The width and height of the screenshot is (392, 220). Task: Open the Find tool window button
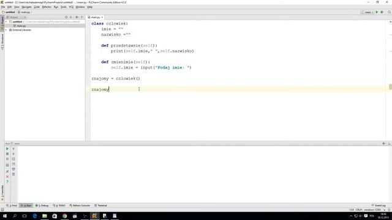(12, 205)
